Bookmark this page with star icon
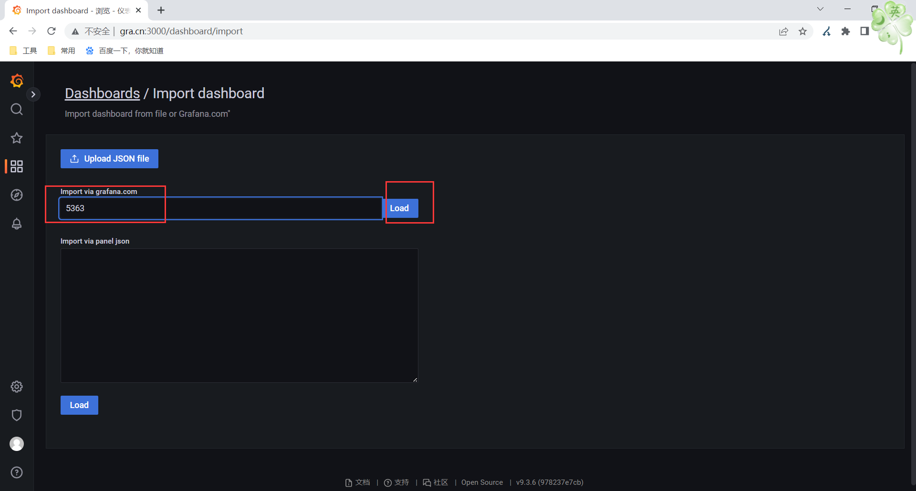 click(803, 31)
